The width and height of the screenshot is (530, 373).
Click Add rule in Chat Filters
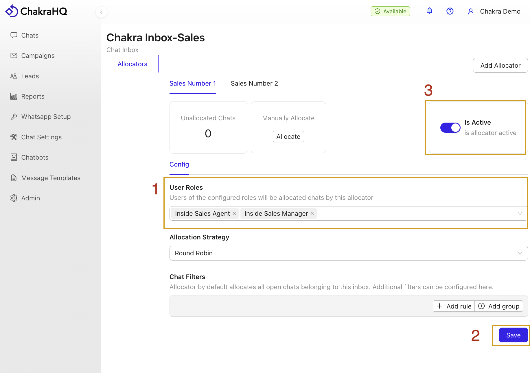(x=454, y=306)
